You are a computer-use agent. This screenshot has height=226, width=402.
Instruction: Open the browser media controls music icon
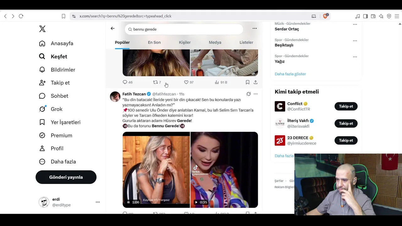click(x=357, y=16)
